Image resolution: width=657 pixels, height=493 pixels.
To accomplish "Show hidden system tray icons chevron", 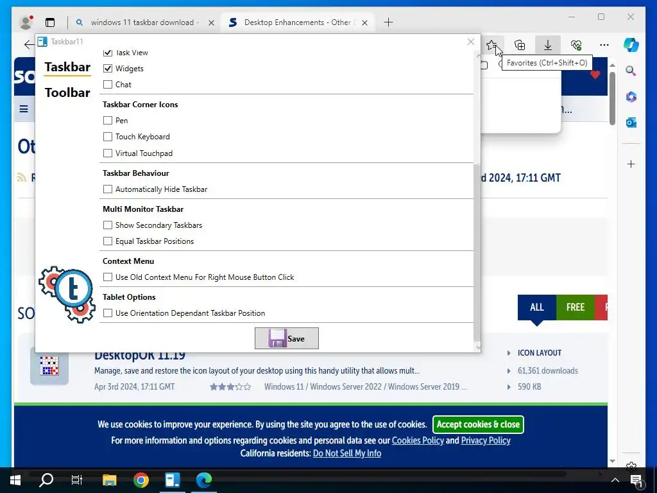I will tap(615, 480).
